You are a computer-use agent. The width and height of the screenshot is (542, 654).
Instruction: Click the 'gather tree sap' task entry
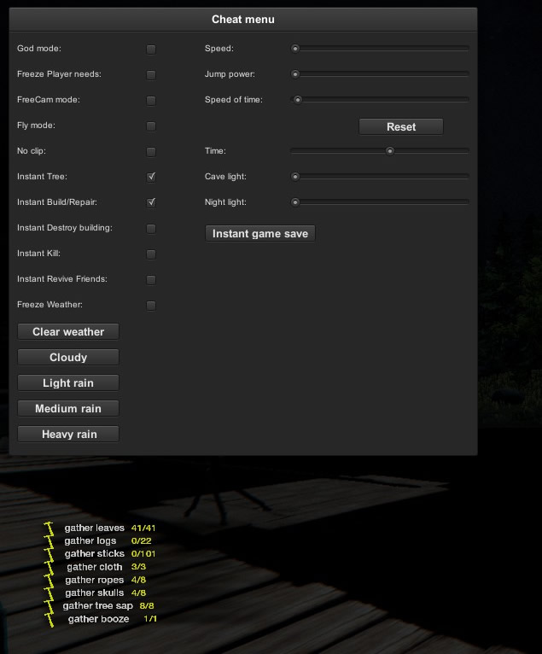(97, 605)
